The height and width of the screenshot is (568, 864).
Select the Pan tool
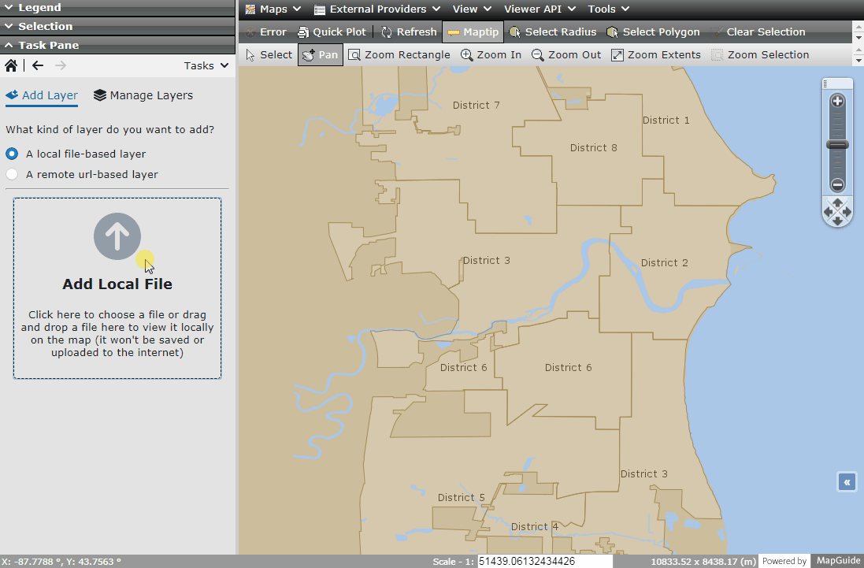click(320, 54)
